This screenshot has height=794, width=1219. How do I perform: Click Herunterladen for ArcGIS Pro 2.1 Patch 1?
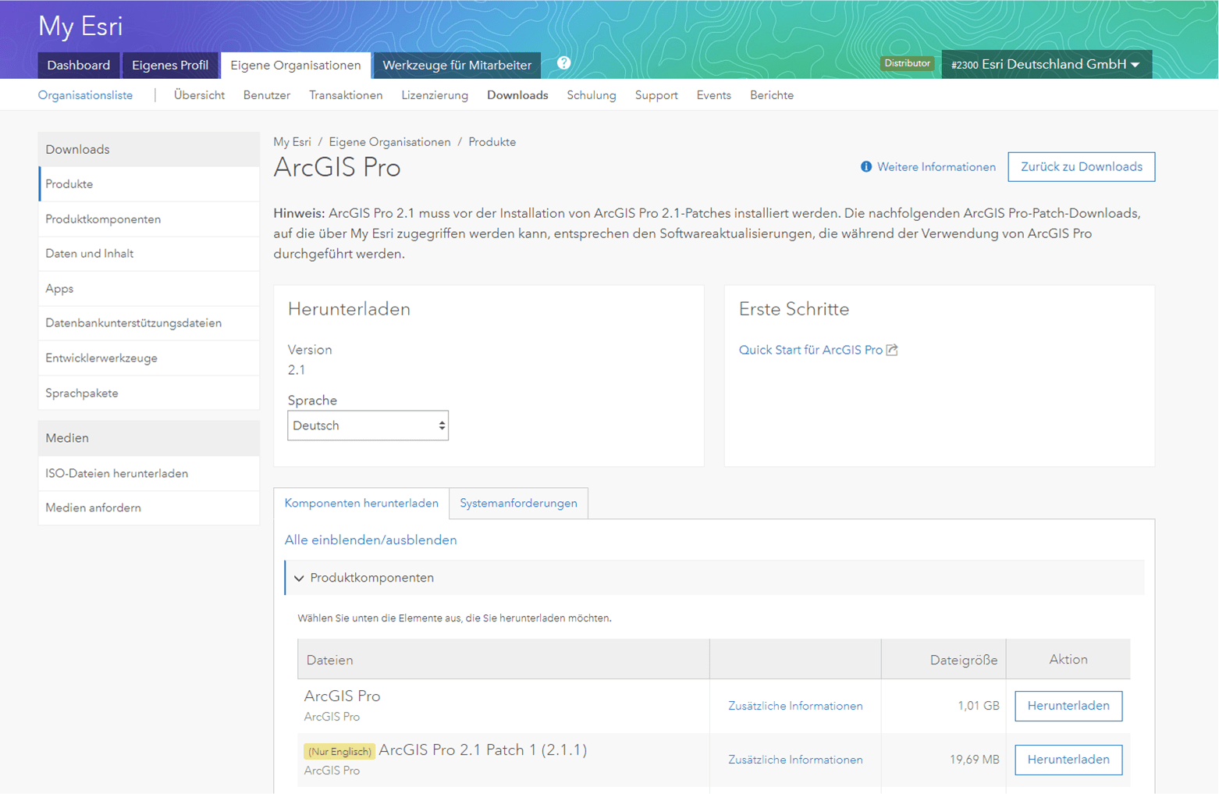click(x=1068, y=760)
